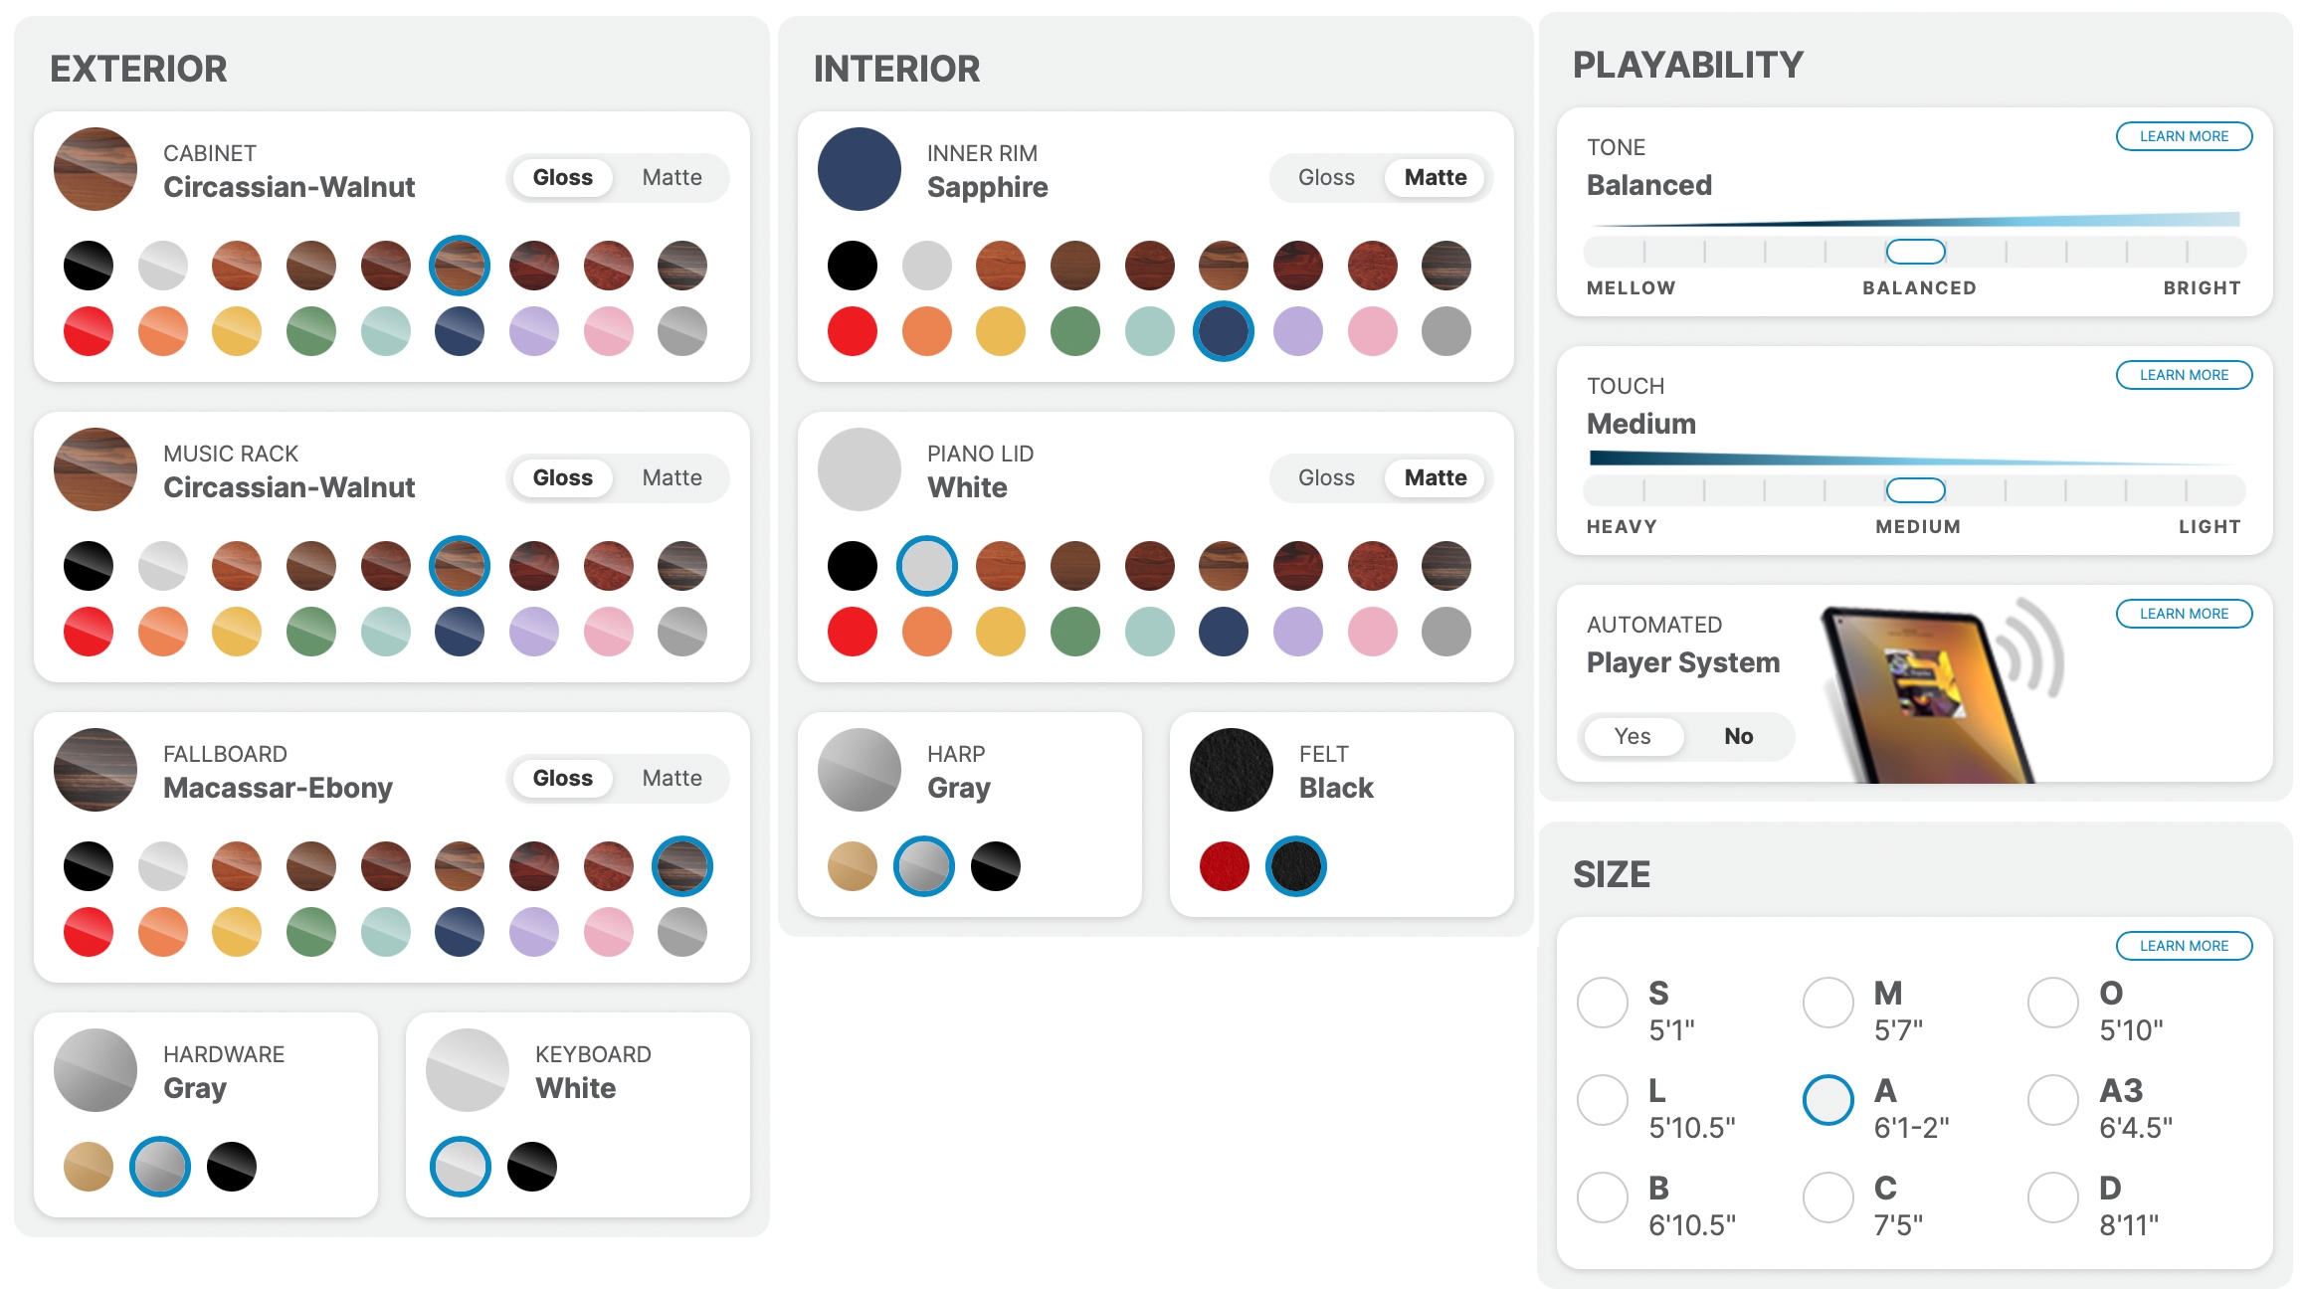Enable the Automated Player System with Yes
The image size is (2306, 1289).
point(1633,737)
